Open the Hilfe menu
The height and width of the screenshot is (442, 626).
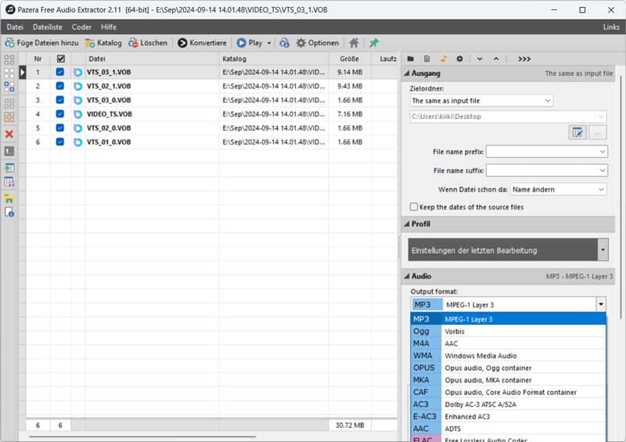tap(109, 27)
